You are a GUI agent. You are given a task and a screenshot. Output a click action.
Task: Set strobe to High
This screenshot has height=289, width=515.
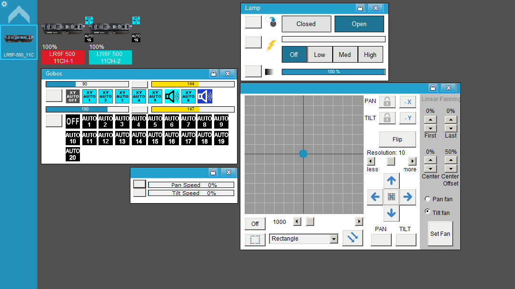point(370,55)
